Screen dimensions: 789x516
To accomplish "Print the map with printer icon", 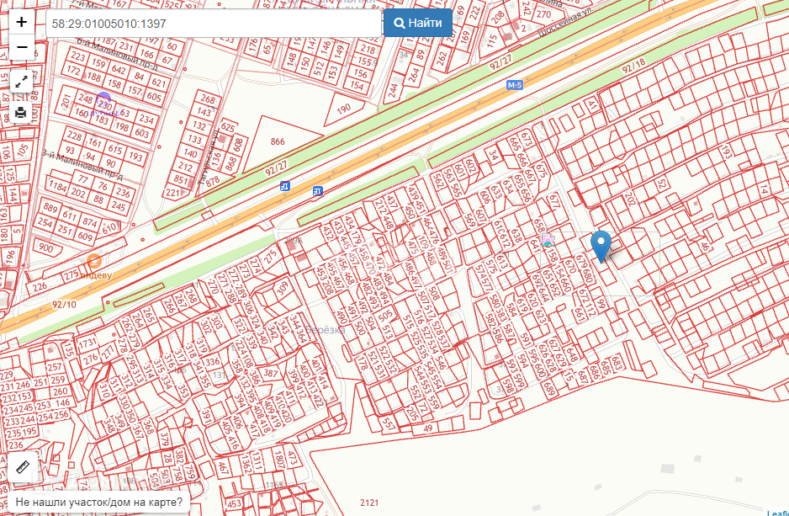I will point(21,112).
